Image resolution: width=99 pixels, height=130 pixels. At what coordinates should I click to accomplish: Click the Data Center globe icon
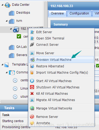click(x=7, y=5)
